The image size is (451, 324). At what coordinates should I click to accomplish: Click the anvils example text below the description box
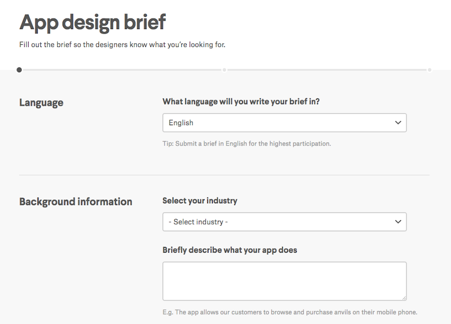click(x=290, y=312)
